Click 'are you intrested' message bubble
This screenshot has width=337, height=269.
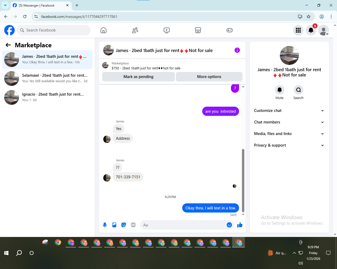point(221,111)
